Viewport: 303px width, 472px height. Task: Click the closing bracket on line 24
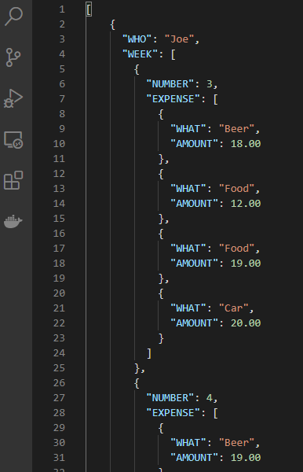[149, 353]
